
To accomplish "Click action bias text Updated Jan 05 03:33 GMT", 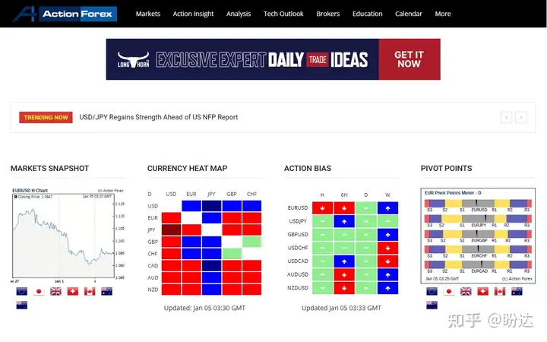I will click(x=342, y=308).
